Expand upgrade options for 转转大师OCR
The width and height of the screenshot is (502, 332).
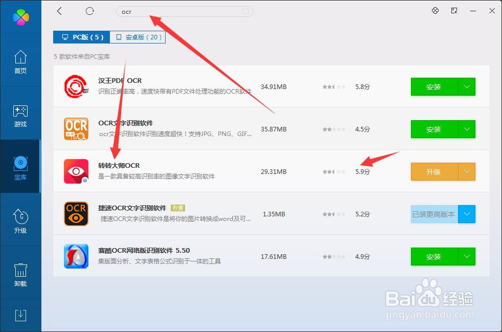point(467,172)
